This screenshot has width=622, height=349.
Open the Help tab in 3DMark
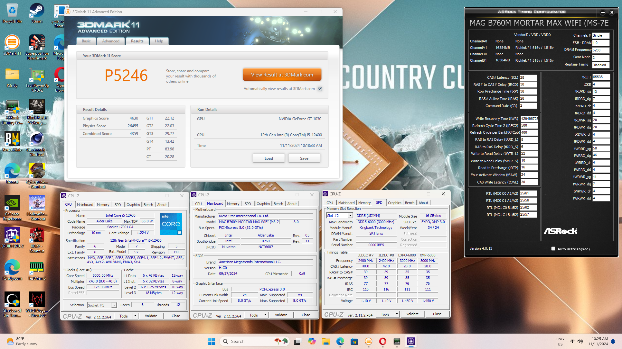tap(159, 41)
